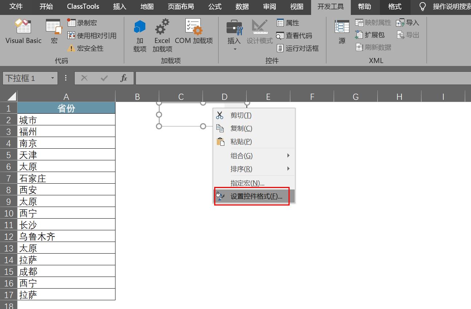
Task: Open the Visual Basic editor
Action: [23, 32]
